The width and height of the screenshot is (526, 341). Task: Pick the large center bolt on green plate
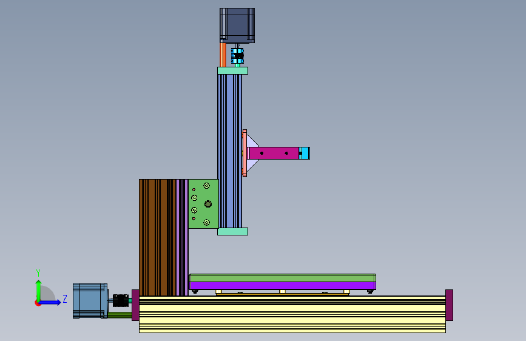(x=208, y=204)
